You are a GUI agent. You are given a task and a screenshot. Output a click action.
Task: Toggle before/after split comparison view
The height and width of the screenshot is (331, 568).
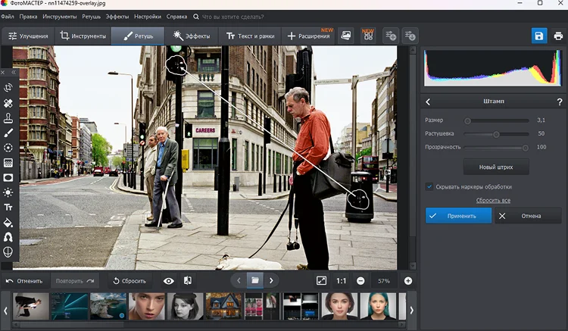point(188,281)
